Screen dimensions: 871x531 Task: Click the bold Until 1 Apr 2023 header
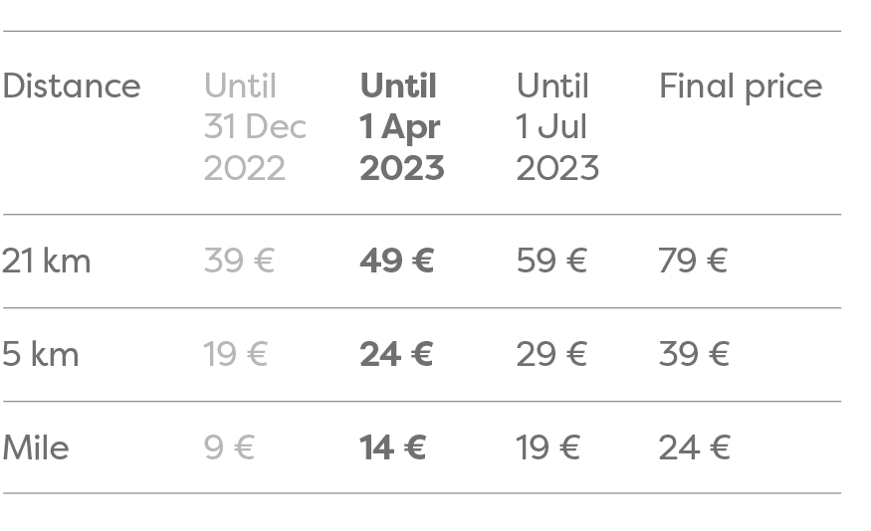(x=401, y=127)
